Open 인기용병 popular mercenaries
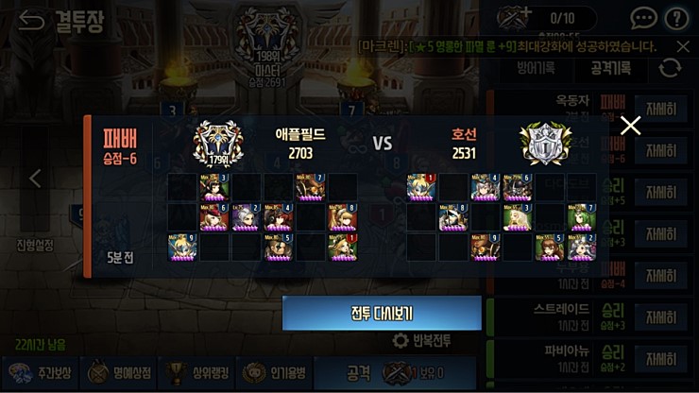 coord(275,373)
